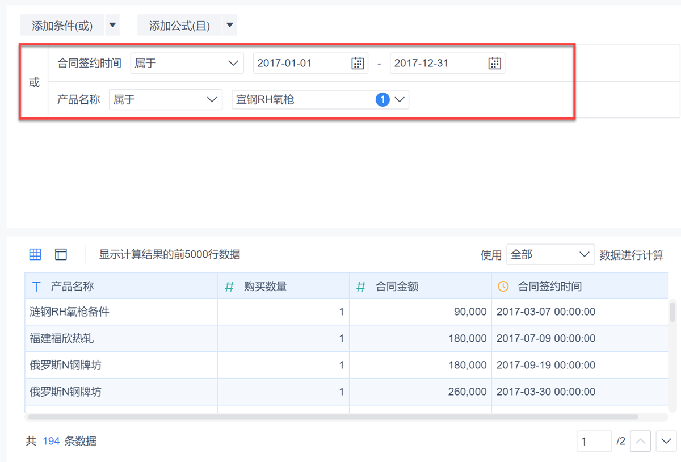Click the 添加条件(或) button
The image size is (681, 462).
pyautogui.click(x=62, y=26)
